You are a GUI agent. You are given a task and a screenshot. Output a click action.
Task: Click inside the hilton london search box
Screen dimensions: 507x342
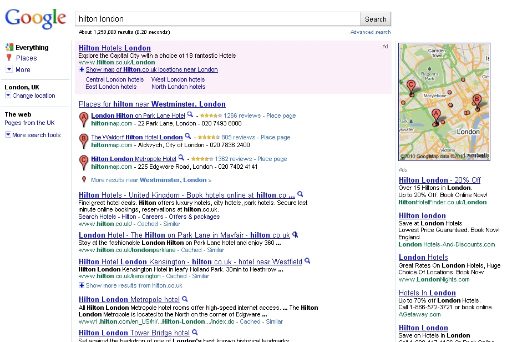pyautogui.click(x=217, y=19)
